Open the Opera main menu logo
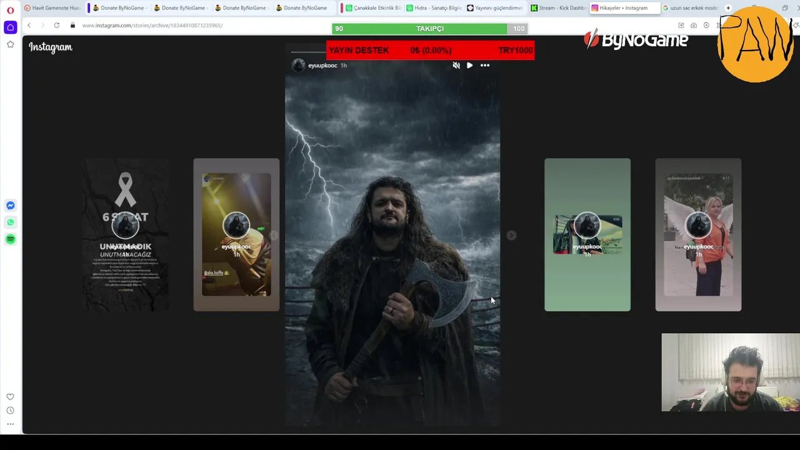 click(10, 10)
